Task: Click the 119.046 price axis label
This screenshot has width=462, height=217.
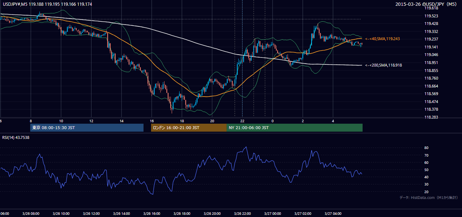Action: tap(432, 55)
